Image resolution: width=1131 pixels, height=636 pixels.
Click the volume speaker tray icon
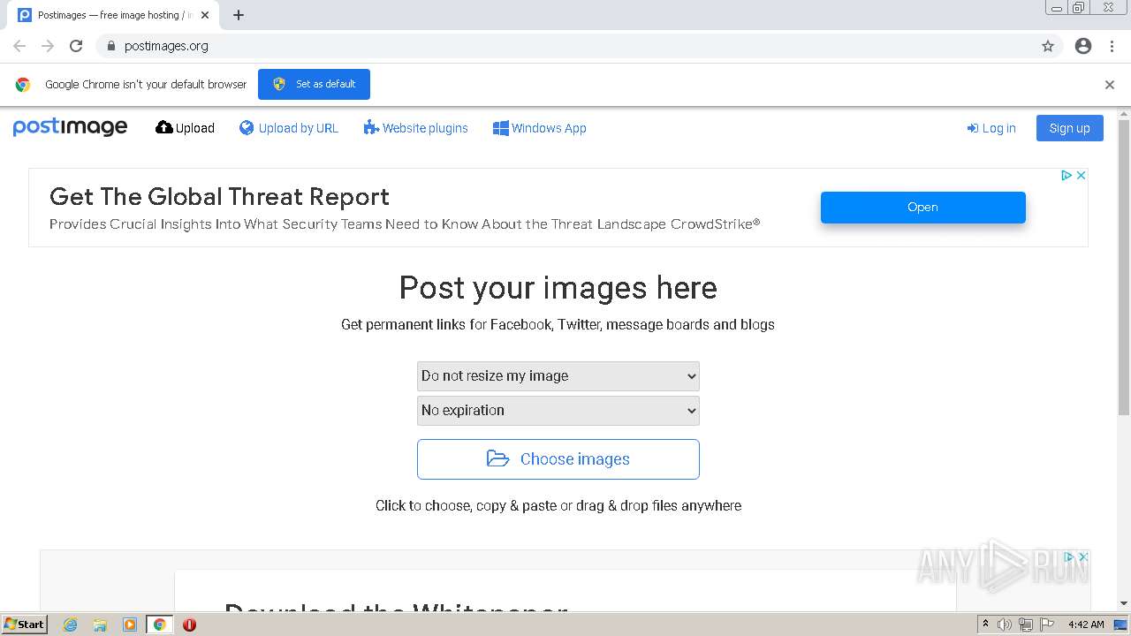point(1005,625)
